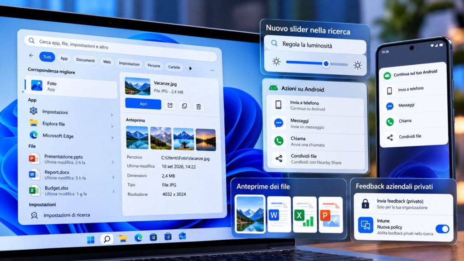Open Report.docx file result
This screenshot has width=464, height=261.
pos(71,175)
